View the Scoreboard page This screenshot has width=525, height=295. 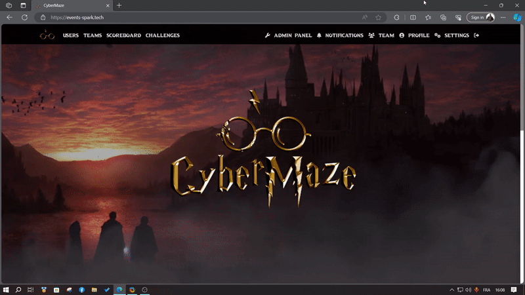click(123, 35)
